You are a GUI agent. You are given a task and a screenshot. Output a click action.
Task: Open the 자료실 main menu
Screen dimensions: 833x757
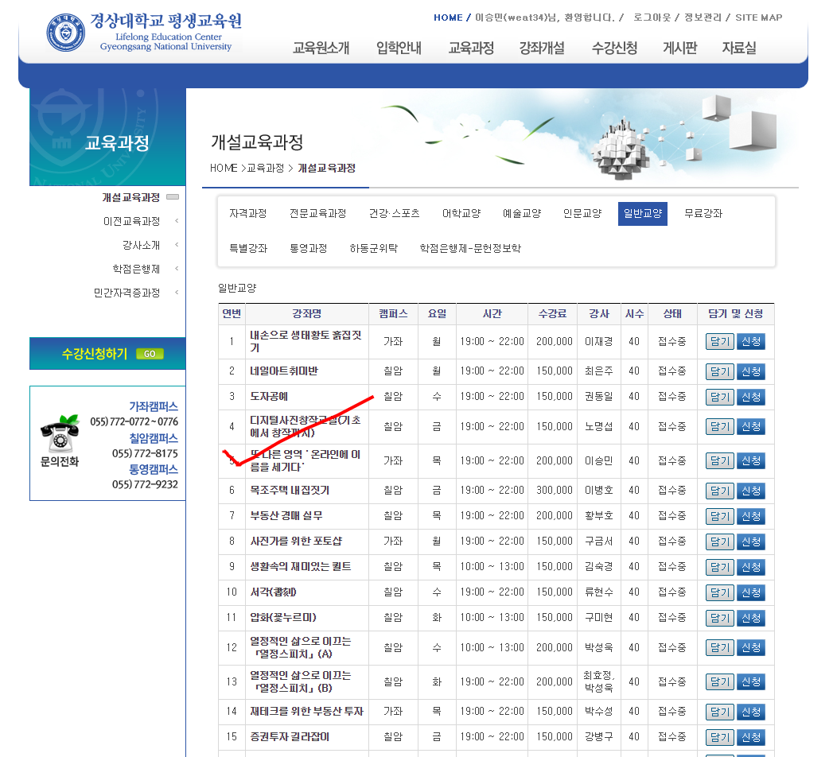[x=739, y=48]
